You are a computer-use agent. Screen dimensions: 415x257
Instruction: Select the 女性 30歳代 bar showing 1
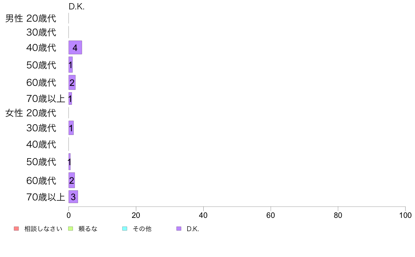tap(71, 128)
